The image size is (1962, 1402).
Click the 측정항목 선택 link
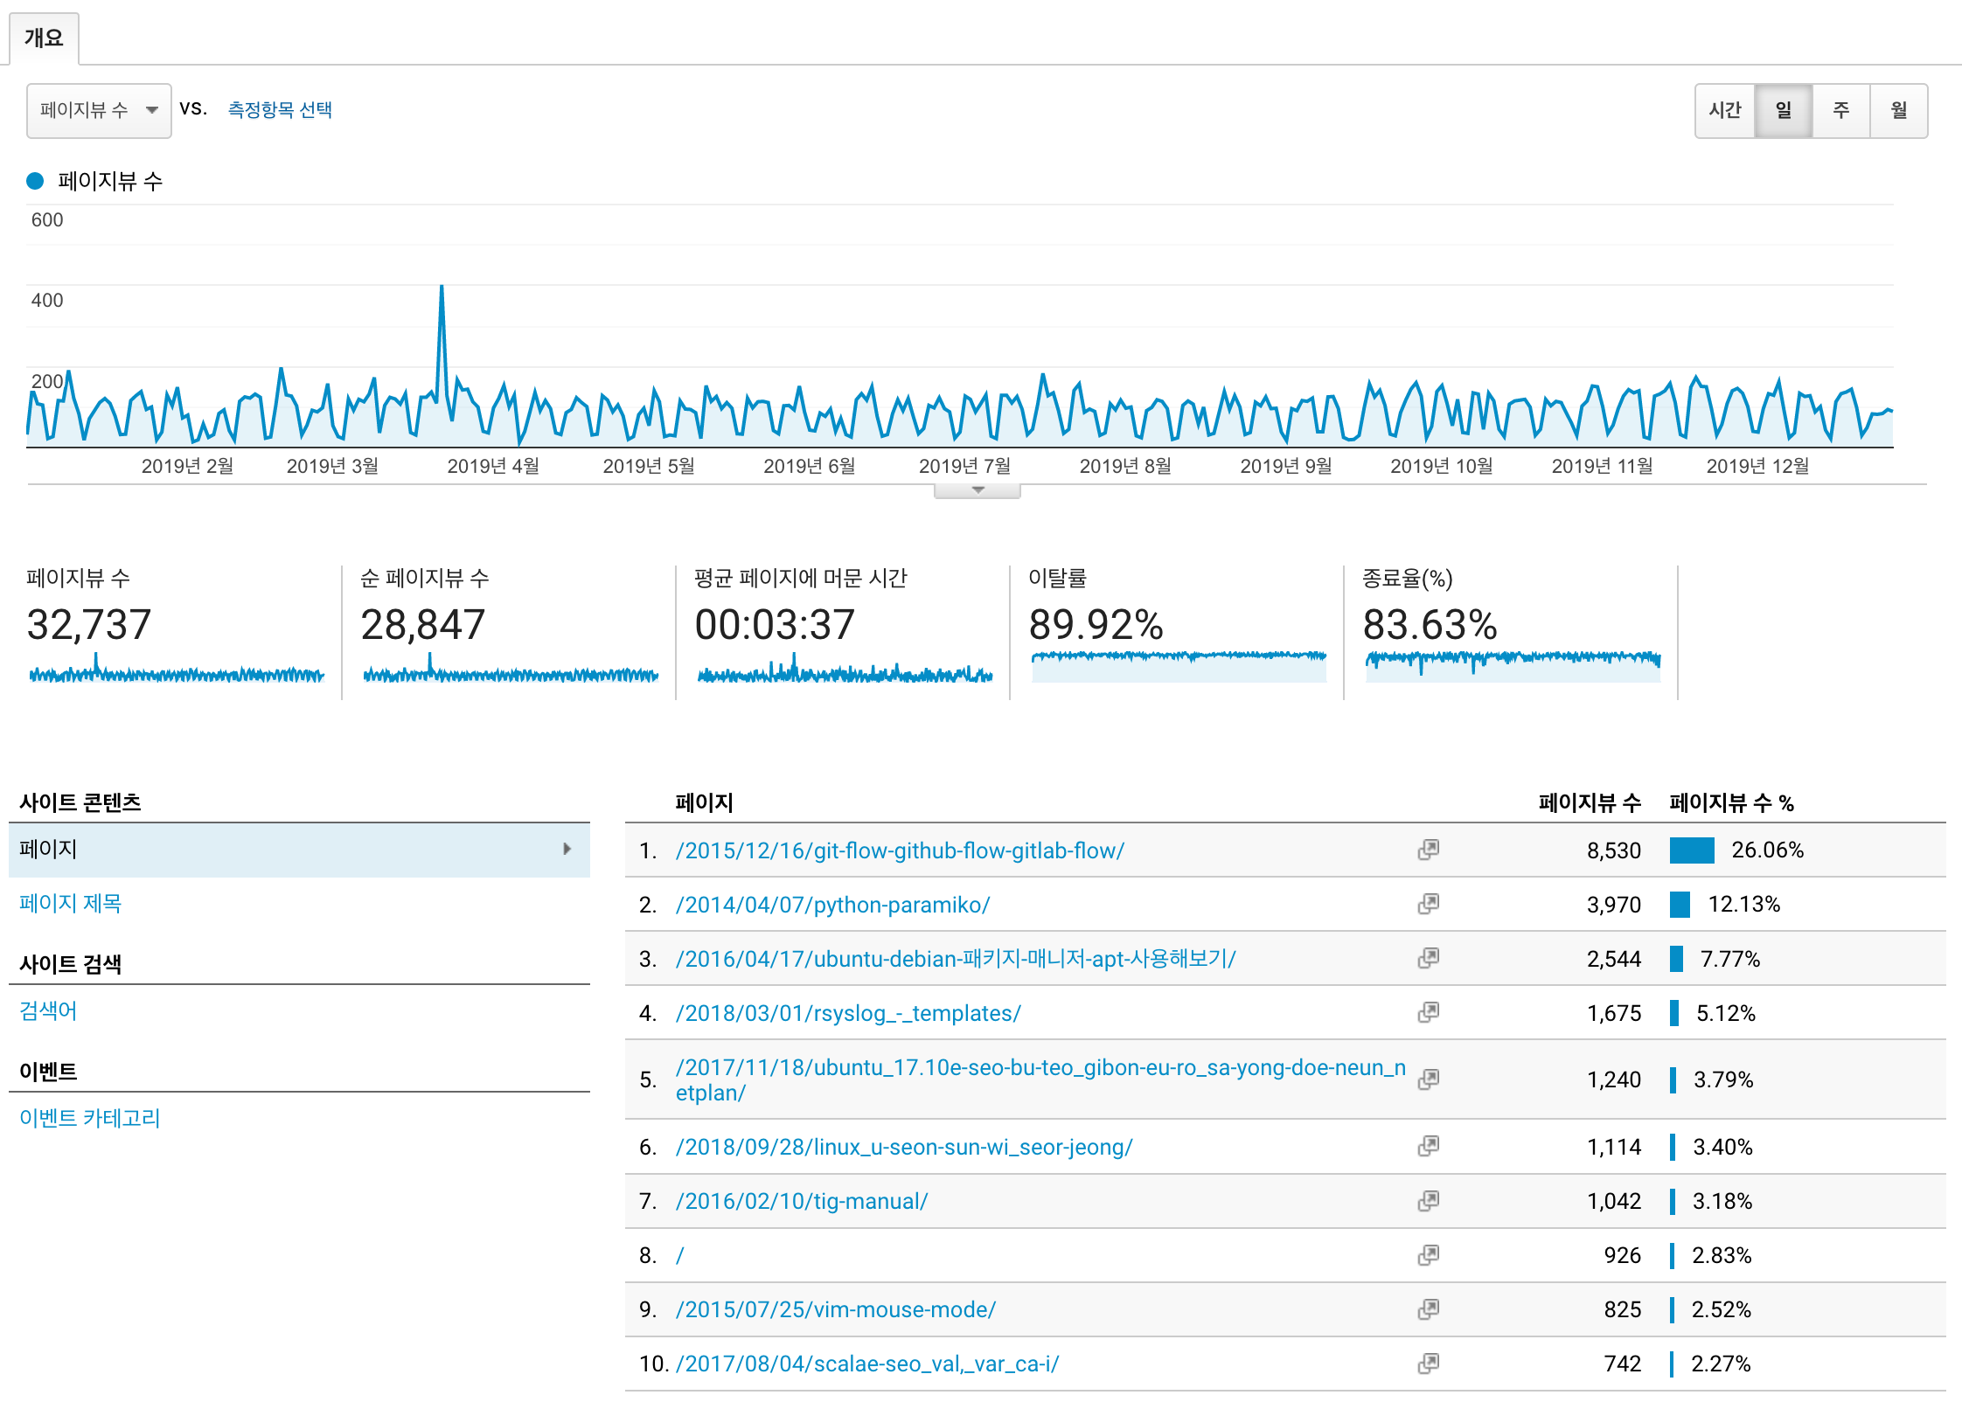point(280,109)
